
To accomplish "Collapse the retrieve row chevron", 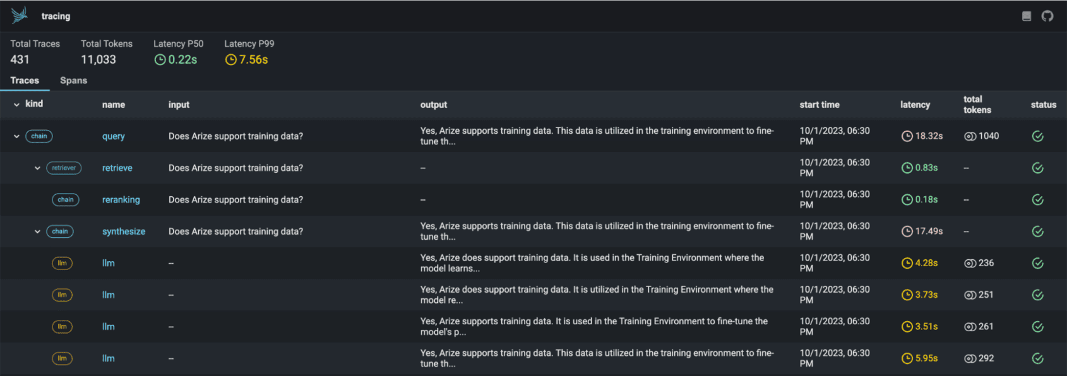I will 37,168.
